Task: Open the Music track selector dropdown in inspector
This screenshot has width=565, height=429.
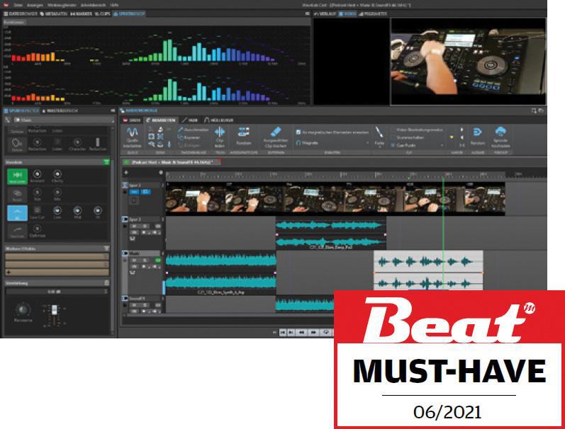Action: (x=63, y=120)
